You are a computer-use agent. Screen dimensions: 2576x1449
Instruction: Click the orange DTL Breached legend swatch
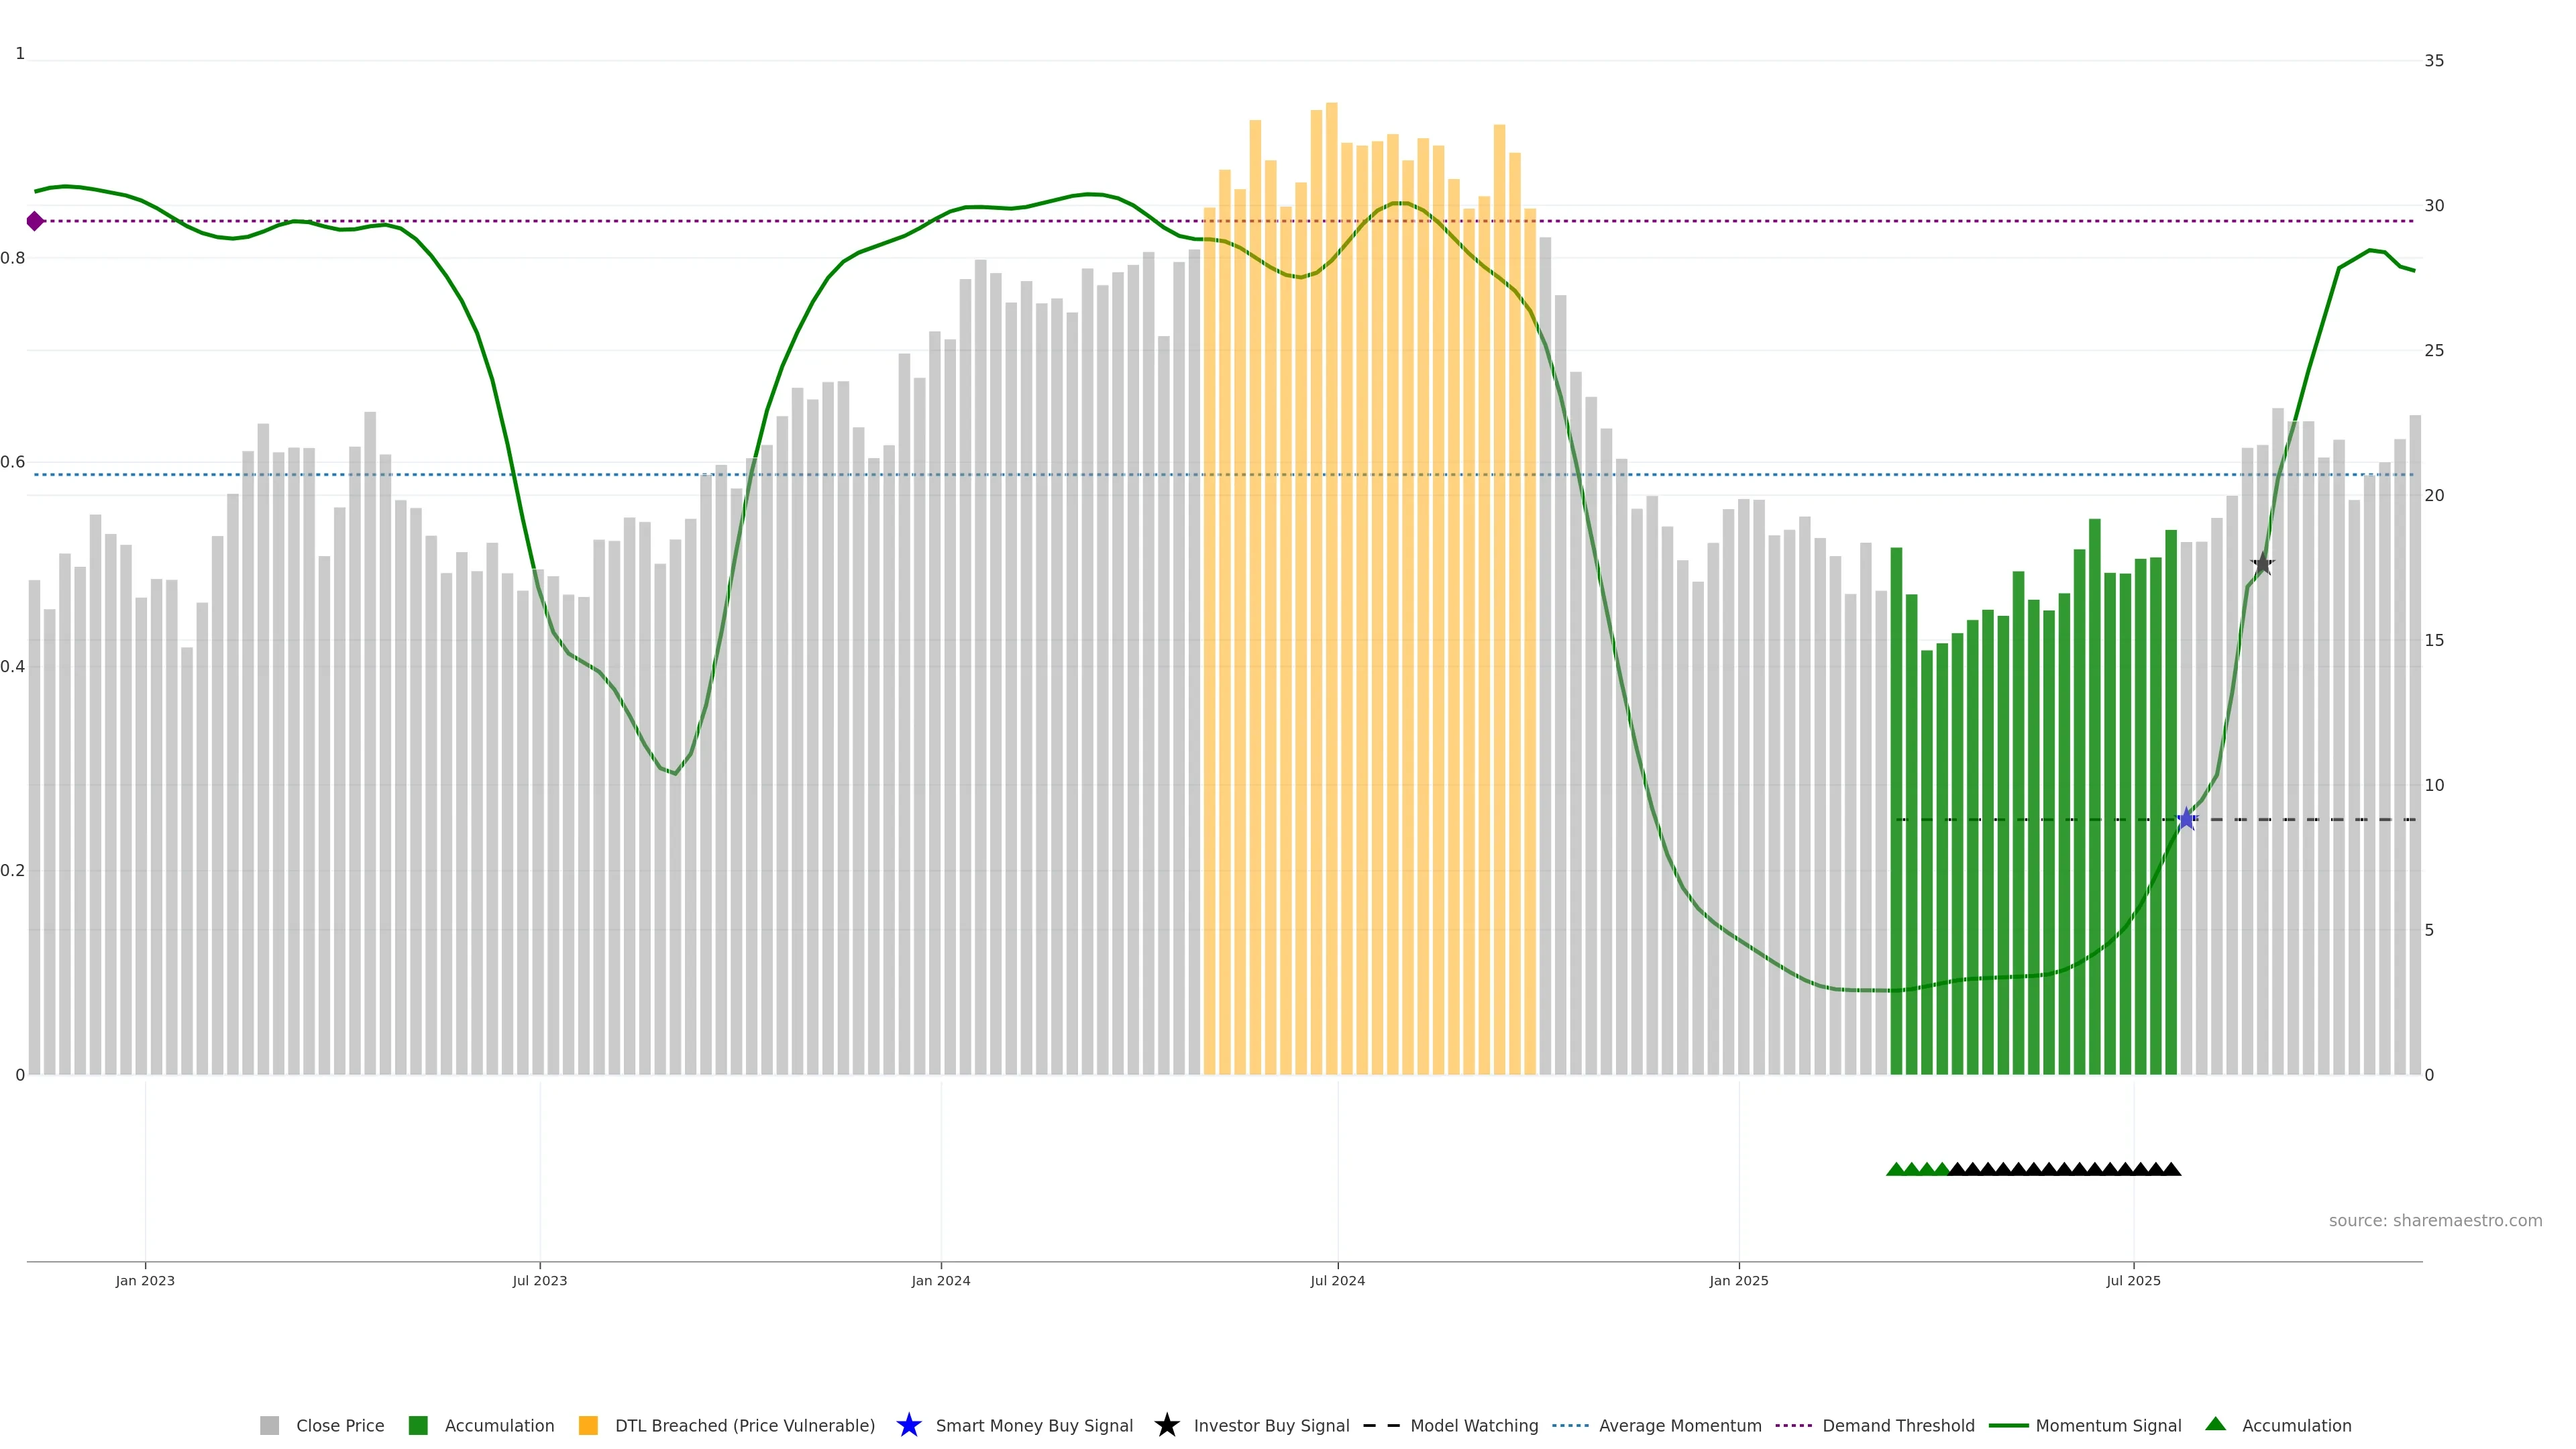pos(588,1425)
